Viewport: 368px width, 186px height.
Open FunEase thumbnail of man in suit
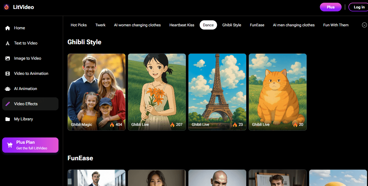[97, 178]
